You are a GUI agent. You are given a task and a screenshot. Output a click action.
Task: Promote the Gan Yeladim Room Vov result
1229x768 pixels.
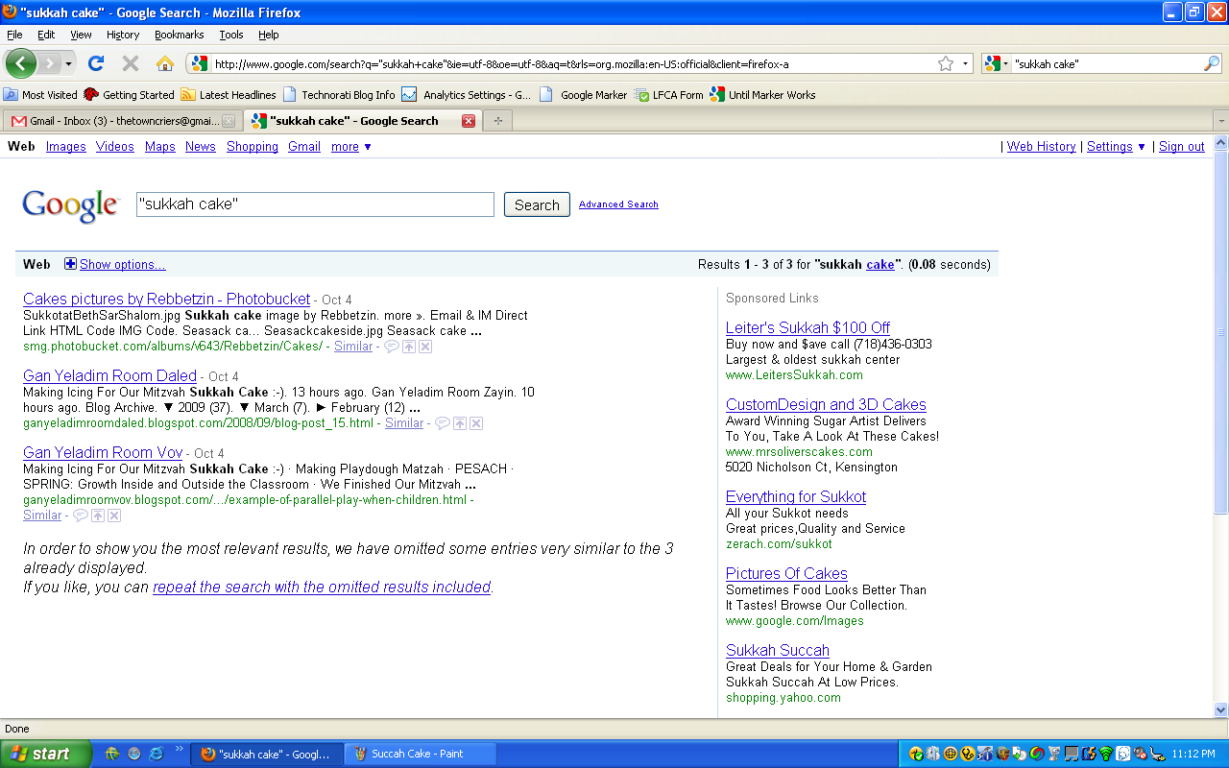98,516
